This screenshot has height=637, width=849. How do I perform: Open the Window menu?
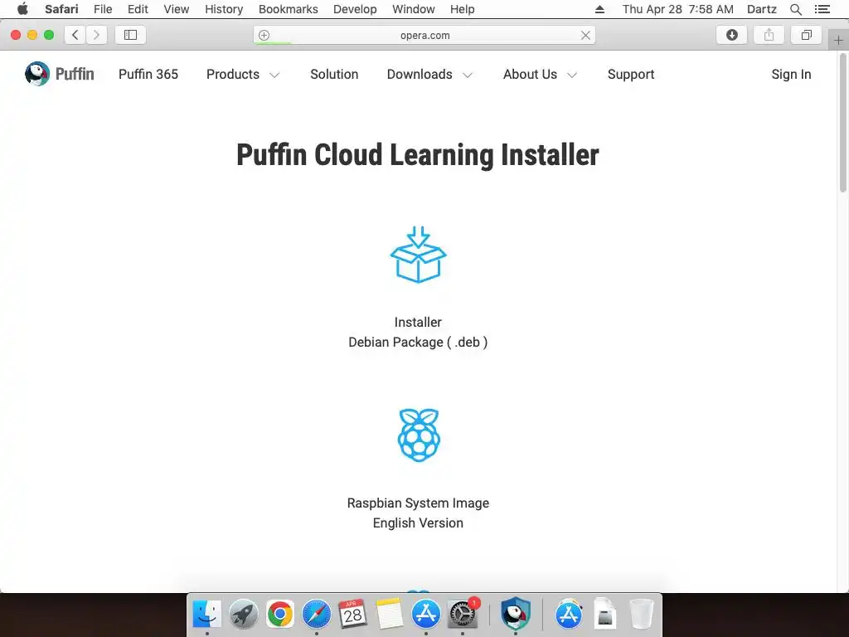(x=413, y=9)
